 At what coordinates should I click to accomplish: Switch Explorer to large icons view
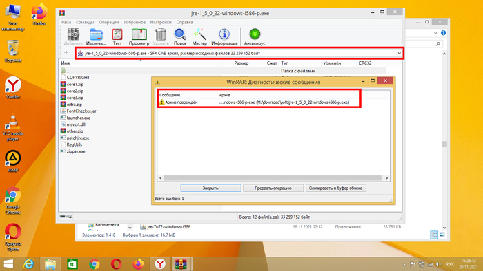[442, 235]
